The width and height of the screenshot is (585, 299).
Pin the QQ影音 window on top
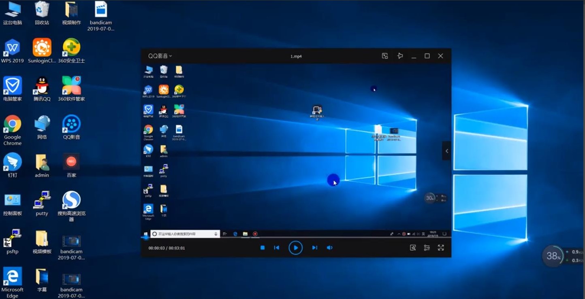pos(400,56)
